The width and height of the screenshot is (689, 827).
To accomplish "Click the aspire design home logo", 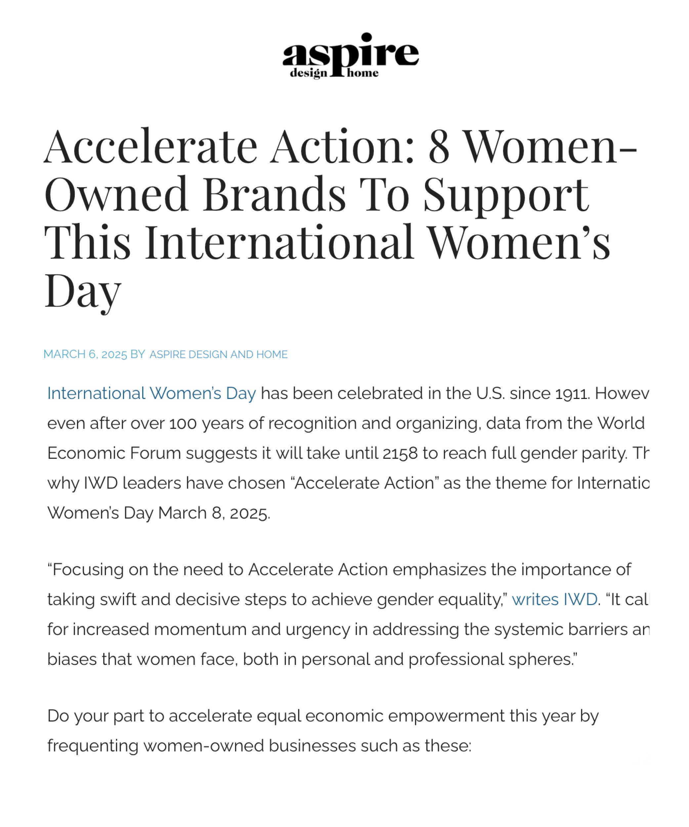I will point(350,56).
